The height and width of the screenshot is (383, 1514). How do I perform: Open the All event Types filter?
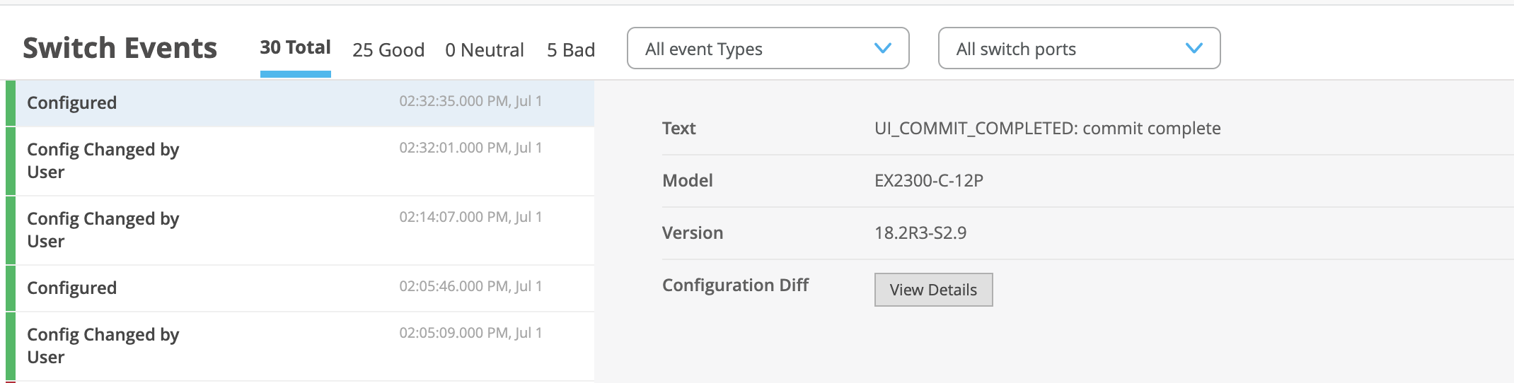[x=767, y=49]
